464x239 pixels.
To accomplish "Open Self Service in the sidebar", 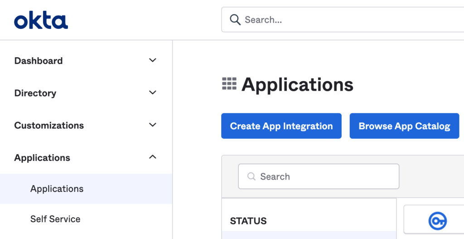I will pyautogui.click(x=55, y=219).
